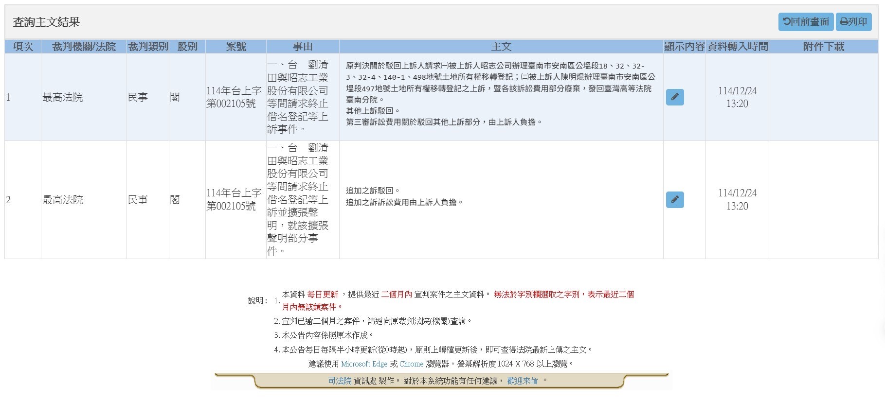Click the 股別 column header
This screenshot has width=885, height=401.
click(187, 47)
